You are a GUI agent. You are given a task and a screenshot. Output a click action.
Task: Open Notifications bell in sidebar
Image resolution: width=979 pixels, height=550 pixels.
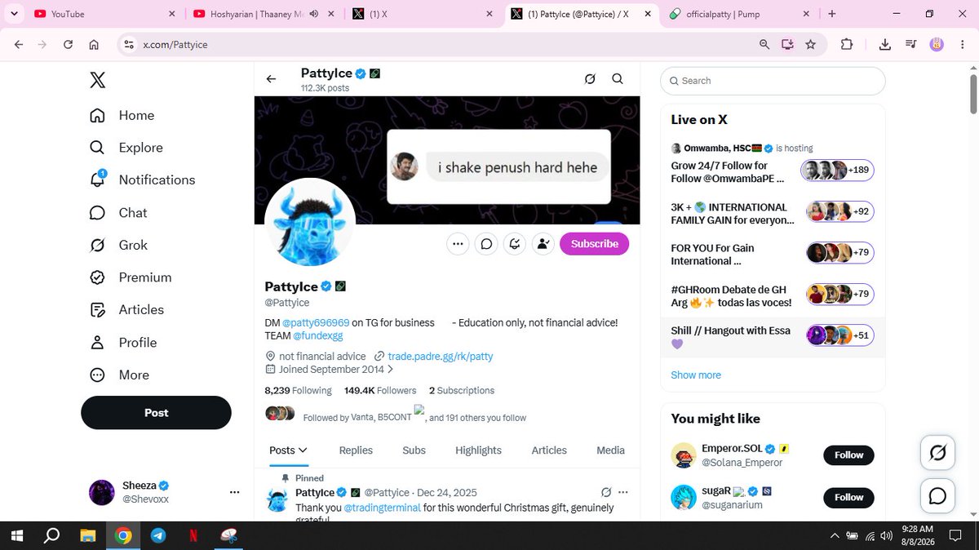[142, 180]
